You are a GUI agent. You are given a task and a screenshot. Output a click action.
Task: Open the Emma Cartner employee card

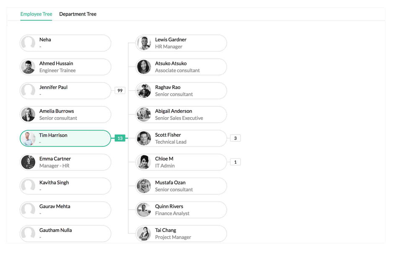(x=65, y=162)
